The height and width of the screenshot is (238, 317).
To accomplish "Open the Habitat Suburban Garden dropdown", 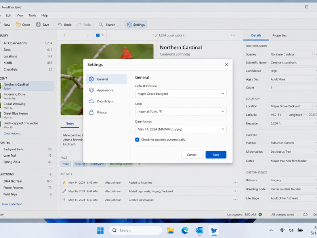I will [x=293, y=143].
